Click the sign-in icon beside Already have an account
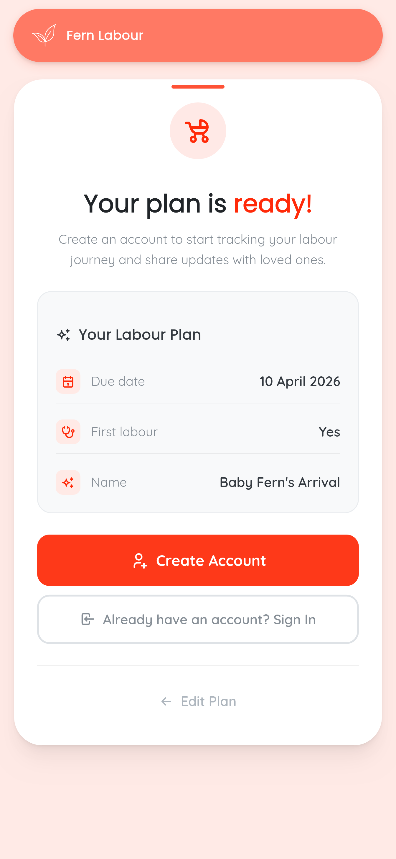Screen dimensions: 396x859 tap(87, 619)
